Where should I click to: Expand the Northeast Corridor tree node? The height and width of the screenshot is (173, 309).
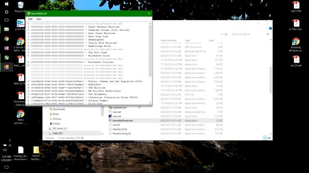point(28,62)
